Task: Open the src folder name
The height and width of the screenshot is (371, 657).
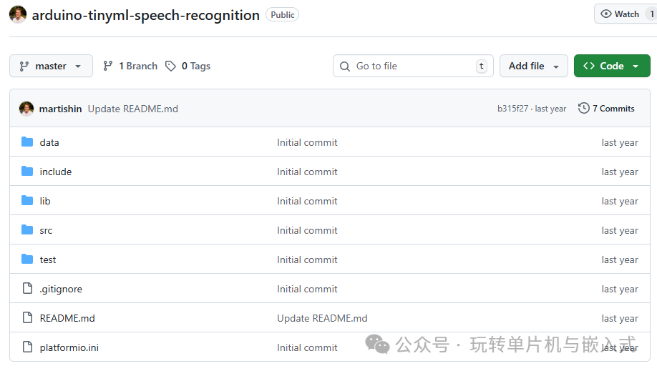Action: (x=46, y=230)
